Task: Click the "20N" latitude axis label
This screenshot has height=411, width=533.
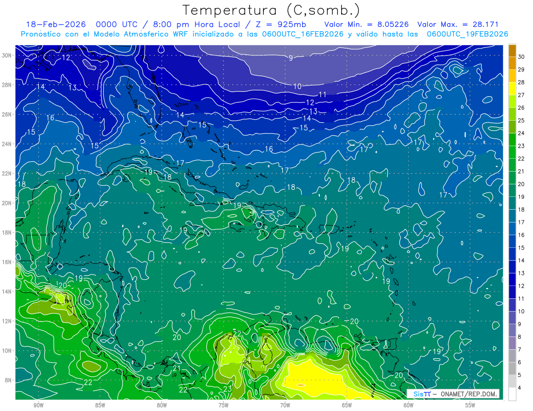Action: tap(8, 203)
